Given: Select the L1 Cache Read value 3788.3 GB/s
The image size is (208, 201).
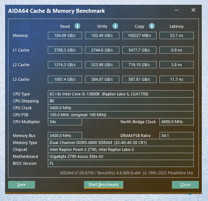Looking at the screenshot, I should coord(65,50).
